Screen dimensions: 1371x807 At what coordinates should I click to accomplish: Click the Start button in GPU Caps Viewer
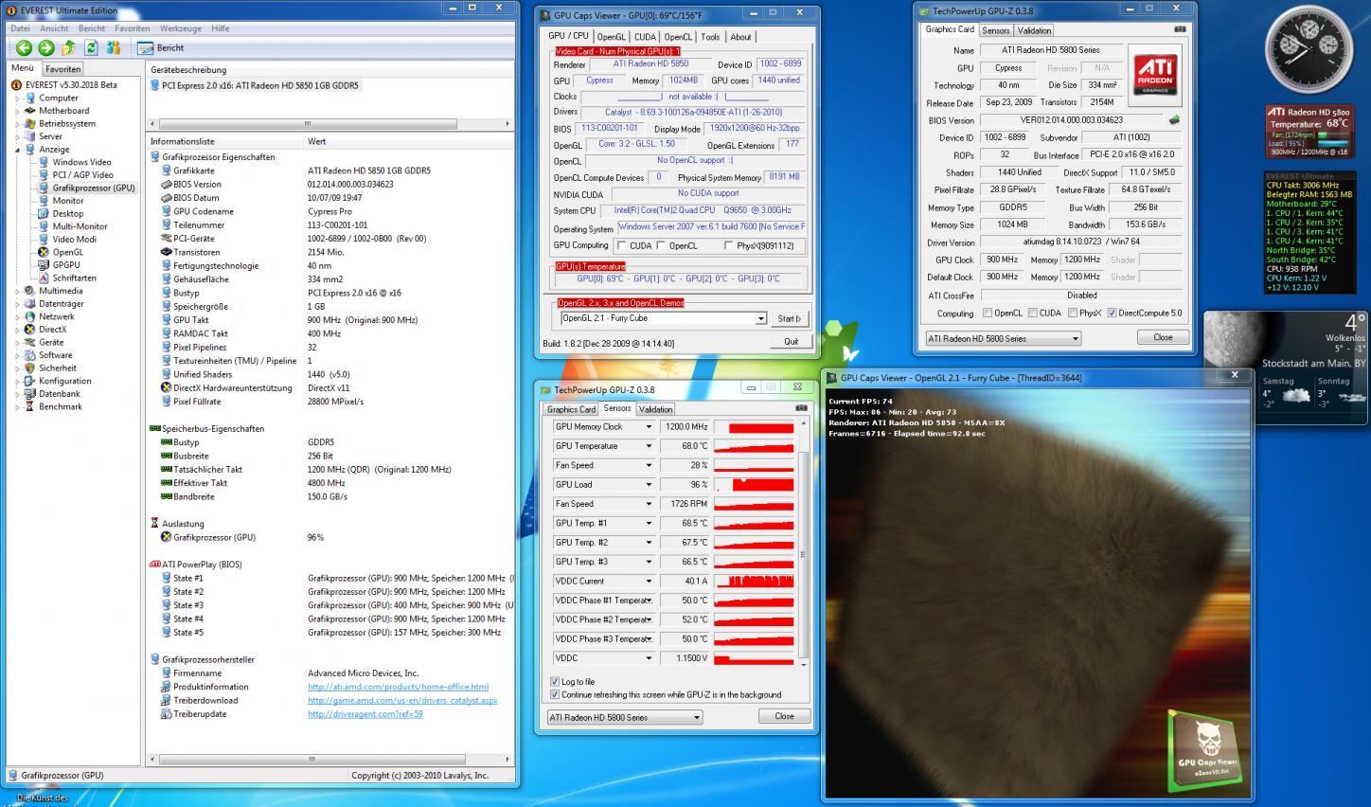tap(789, 318)
